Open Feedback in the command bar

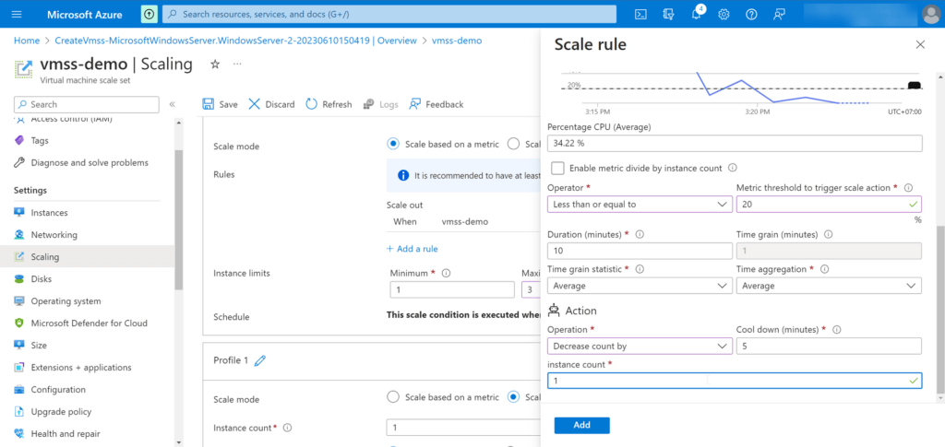(x=437, y=104)
